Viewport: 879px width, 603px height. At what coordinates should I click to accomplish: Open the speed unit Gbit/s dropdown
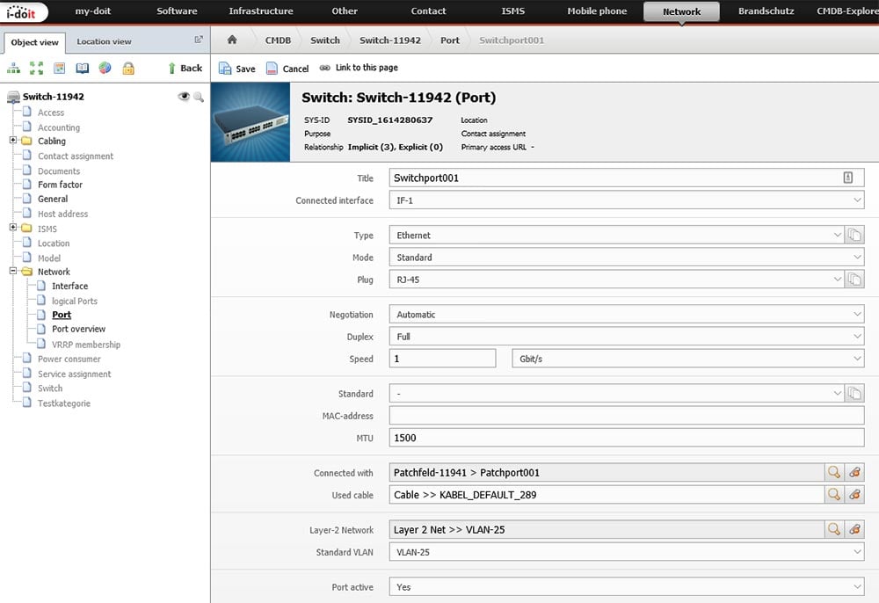(688, 359)
